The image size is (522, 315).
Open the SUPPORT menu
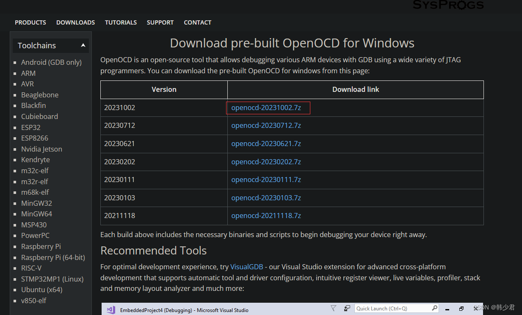pyautogui.click(x=160, y=22)
